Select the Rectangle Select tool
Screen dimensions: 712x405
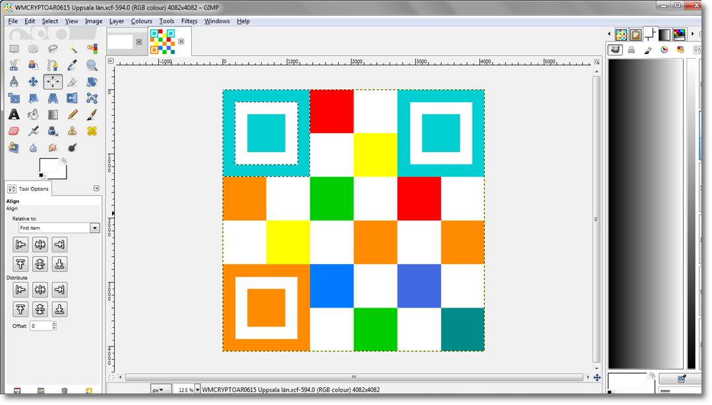tap(14, 49)
